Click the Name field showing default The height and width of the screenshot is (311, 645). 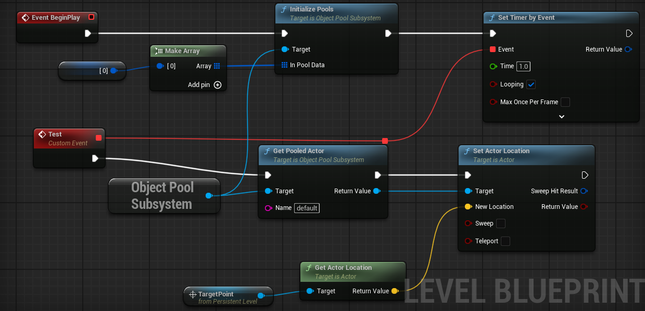pos(307,208)
